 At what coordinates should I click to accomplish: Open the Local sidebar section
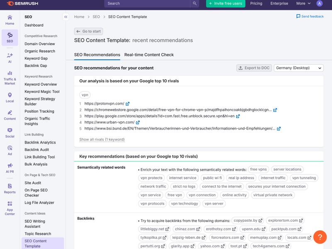click(x=10, y=98)
